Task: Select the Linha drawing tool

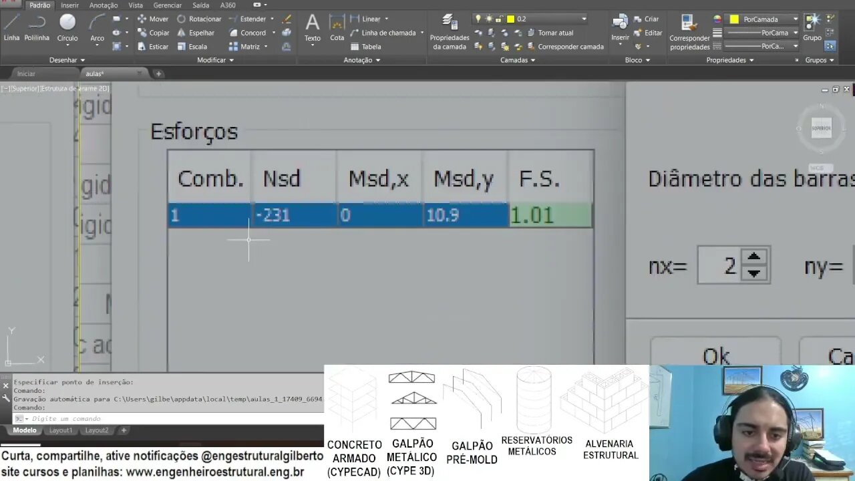Action: point(11,28)
